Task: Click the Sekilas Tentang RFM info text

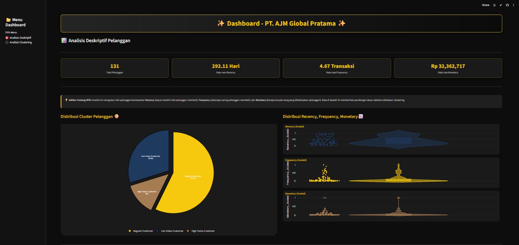Action: pos(237,100)
